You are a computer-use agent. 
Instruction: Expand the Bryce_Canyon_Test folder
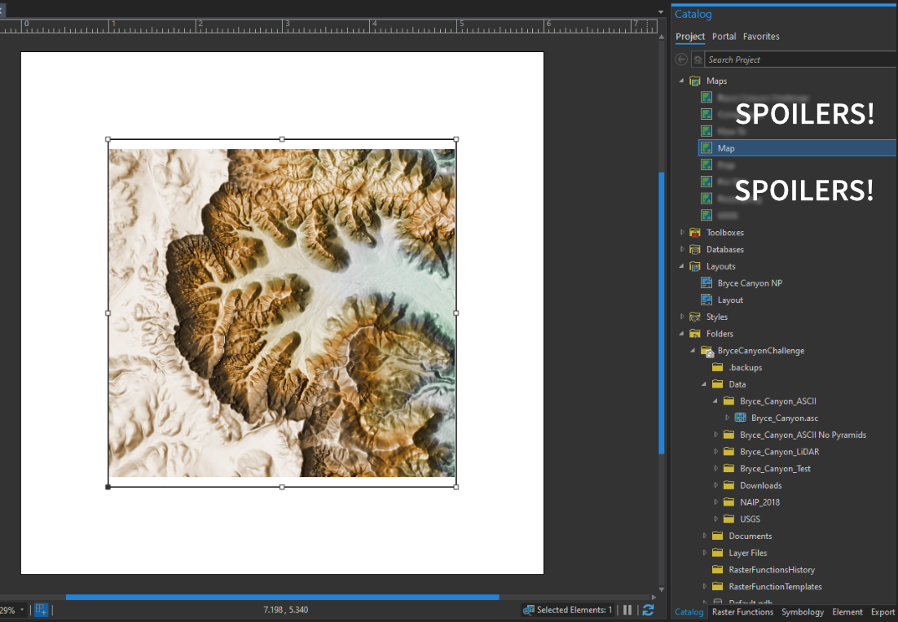click(x=715, y=469)
